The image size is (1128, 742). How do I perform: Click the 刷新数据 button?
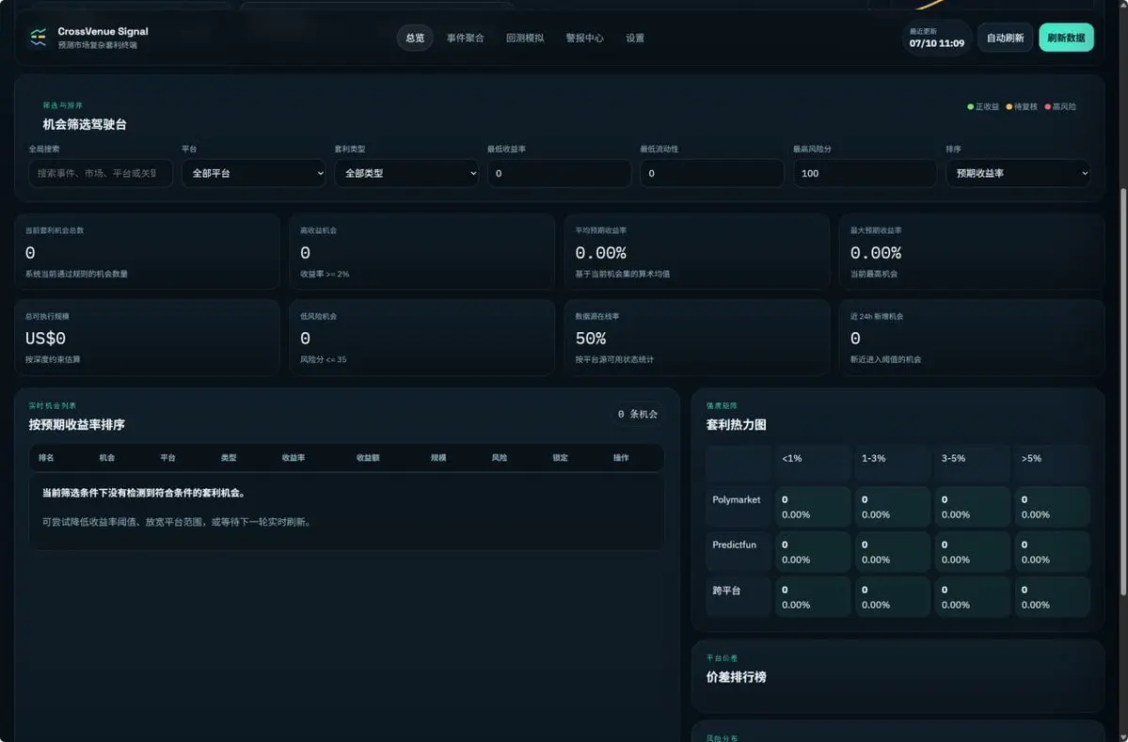tap(1066, 38)
